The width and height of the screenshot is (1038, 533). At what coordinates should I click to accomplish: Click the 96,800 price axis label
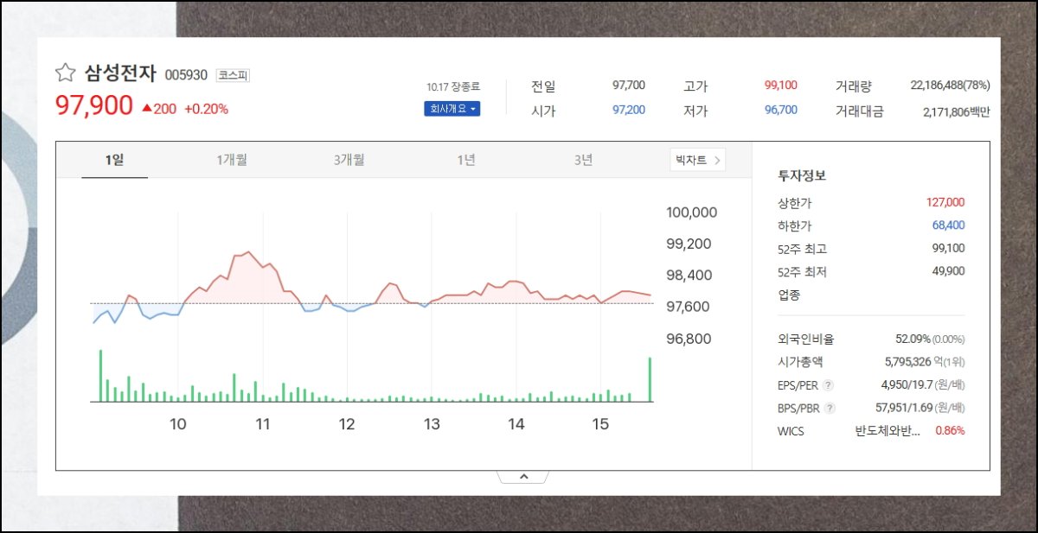pos(689,339)
